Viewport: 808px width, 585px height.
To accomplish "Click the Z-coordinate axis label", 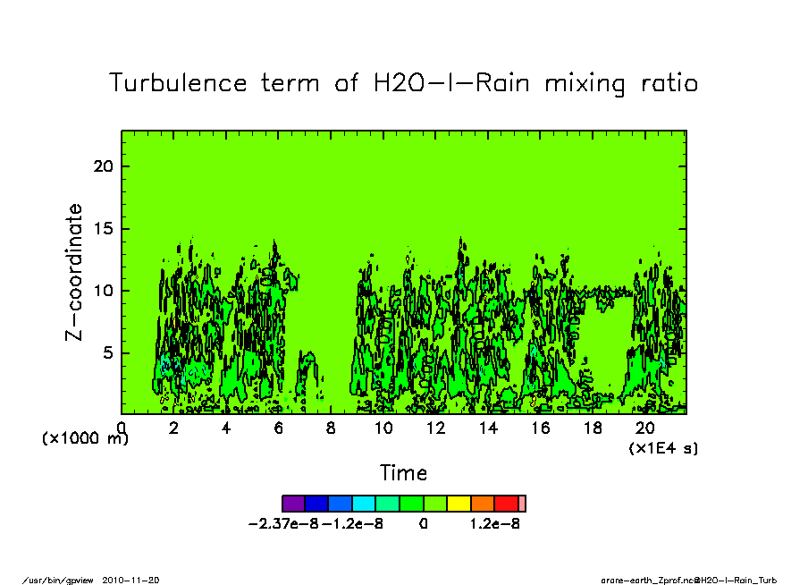I will click(73, 272).
